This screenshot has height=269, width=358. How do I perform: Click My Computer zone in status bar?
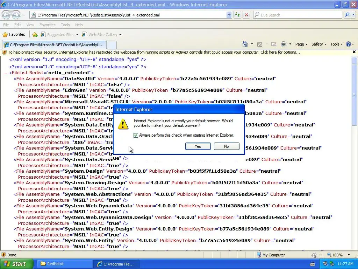[x=271, y=255]
